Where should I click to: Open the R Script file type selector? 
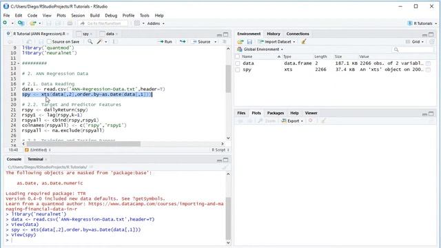click(x=220, y=150)
